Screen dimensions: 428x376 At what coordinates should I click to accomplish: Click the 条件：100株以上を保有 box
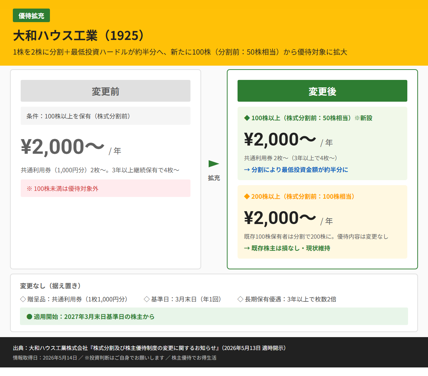pos(106,116)
